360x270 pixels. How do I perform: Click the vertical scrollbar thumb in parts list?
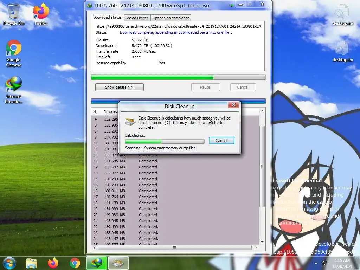(262, 166)
